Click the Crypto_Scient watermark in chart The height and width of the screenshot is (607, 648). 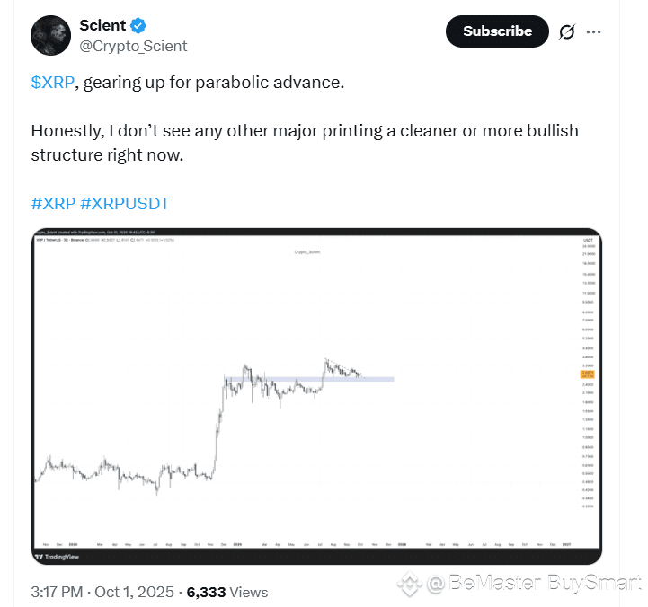point(307,252)
